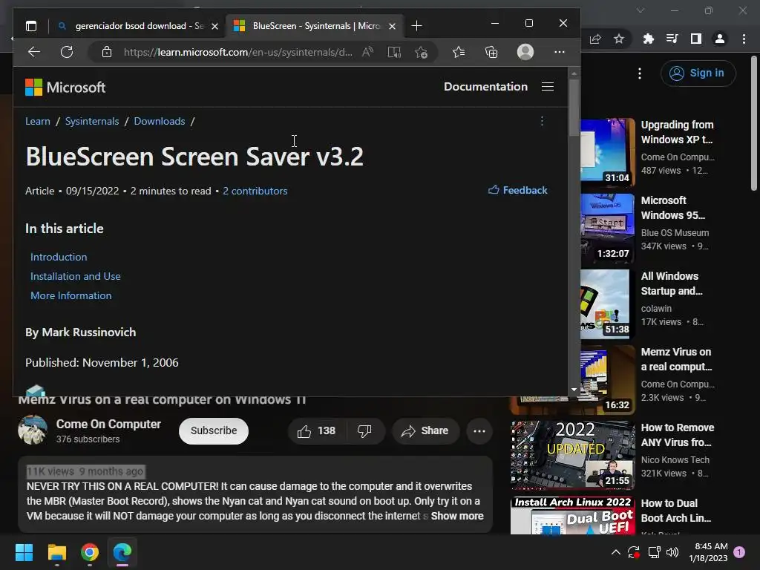This screenshot has height=570, width=760.
Task: Open Upgrading from Windows XP video thumbnail
Action: pos(608,151)
